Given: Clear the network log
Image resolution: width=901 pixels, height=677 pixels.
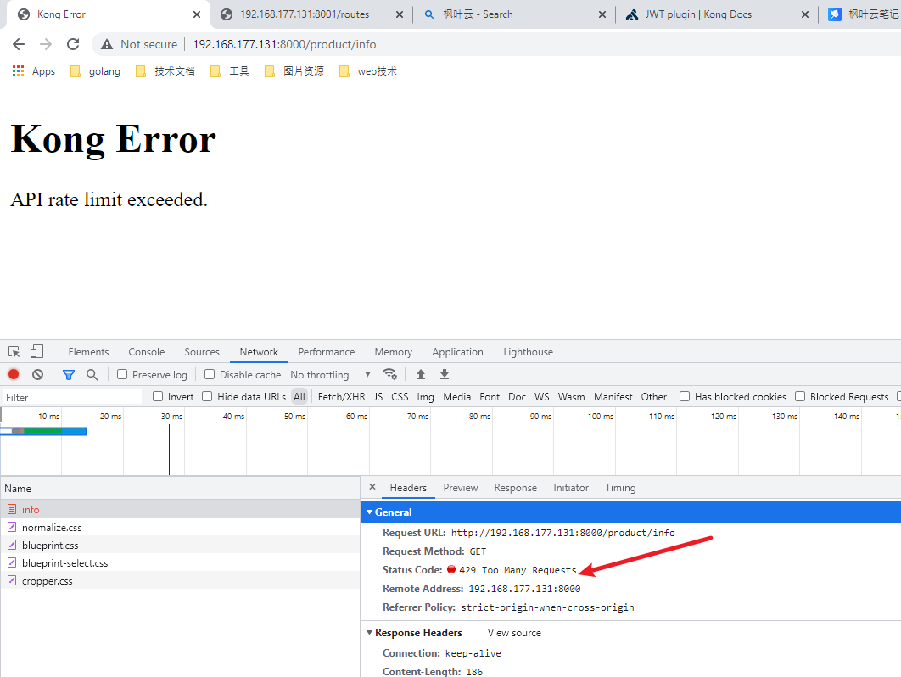Looking at the screenshot, I should [38, 375].
